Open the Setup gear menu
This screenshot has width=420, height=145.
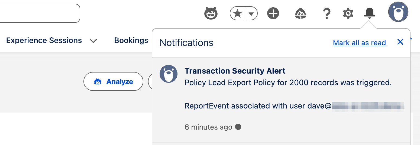[x=348, y=13]
